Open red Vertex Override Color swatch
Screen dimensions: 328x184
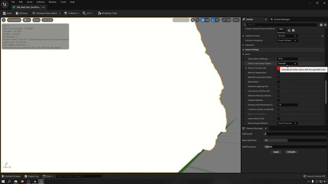tap(278, 68)
